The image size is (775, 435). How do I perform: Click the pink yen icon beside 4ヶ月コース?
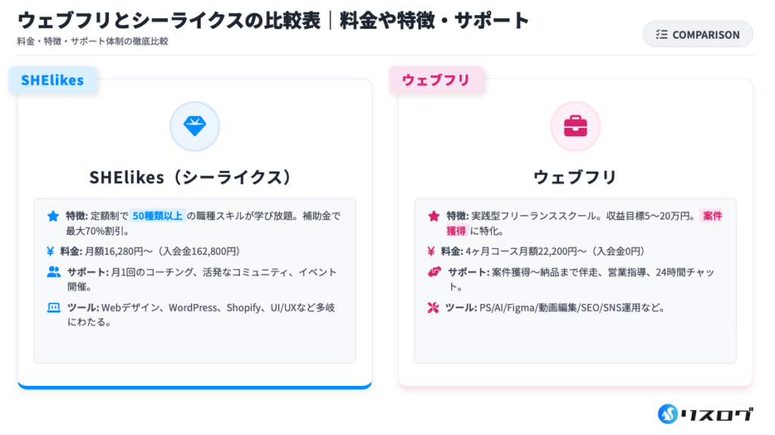point(431,251)
